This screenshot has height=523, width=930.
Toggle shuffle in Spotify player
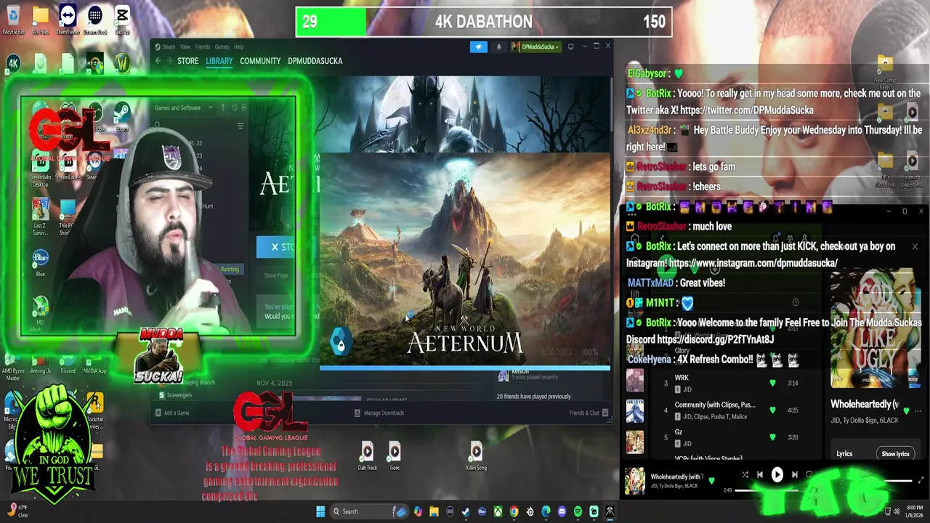[x=745, y=475]
